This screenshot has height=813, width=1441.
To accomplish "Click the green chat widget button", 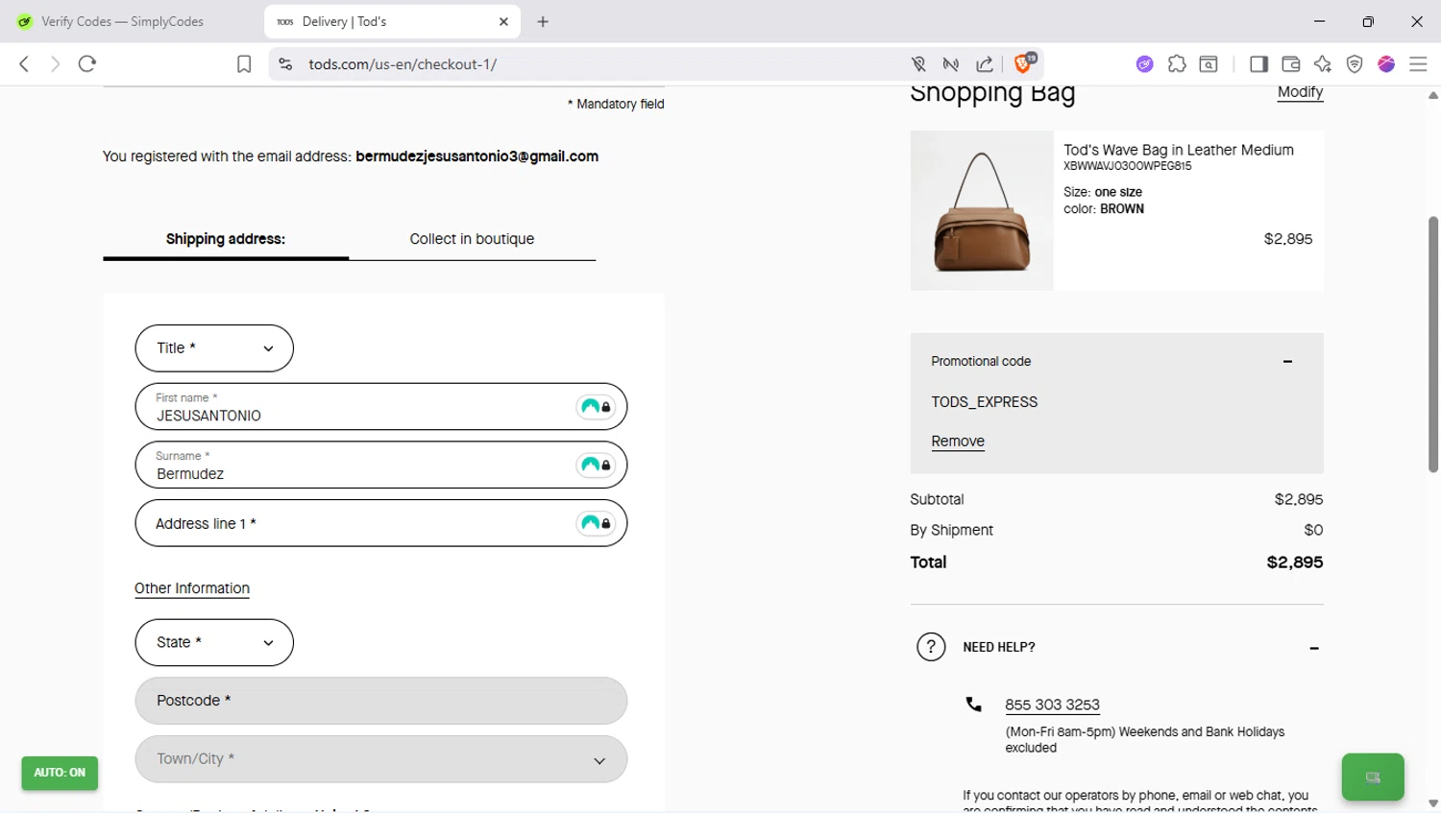I will pyautogui.click(x=1373, y=777).
